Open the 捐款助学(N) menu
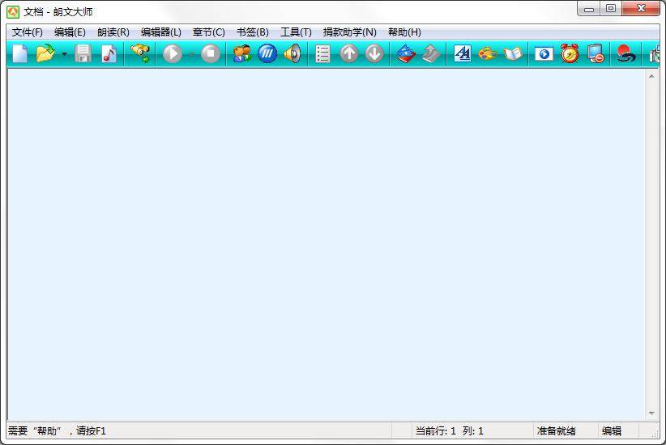Viewport: 666px width, 445px height. coord(349,32)
